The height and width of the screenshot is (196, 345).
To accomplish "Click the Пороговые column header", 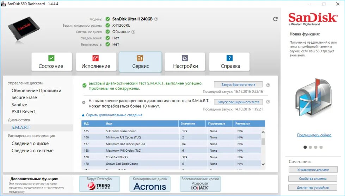I will (219, 124).
